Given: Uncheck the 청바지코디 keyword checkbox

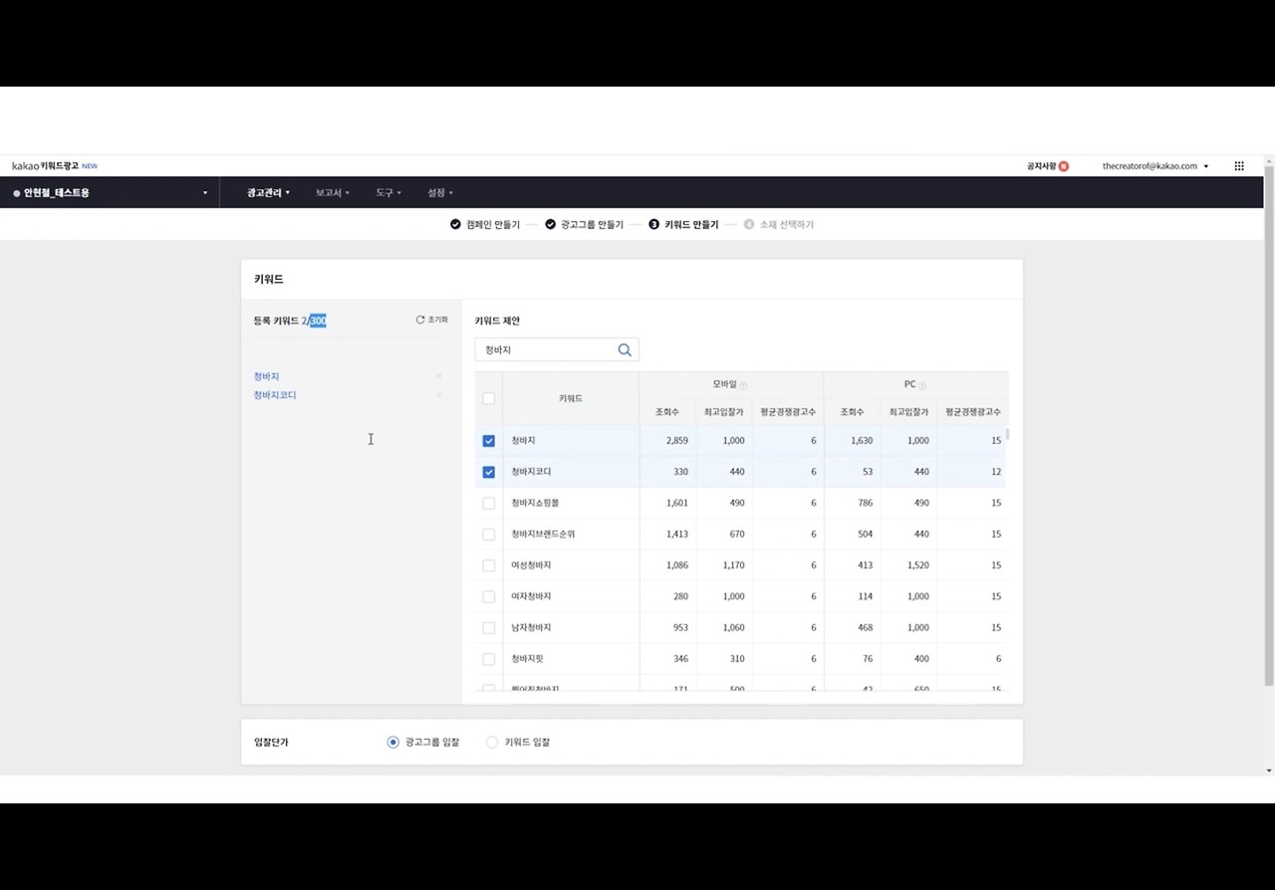Looking at the screenshot, I should pyautogui.click(x=488, y=472).
